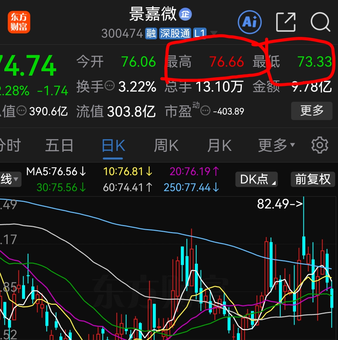
Task: Tap the share export icon
Action: 286,22
